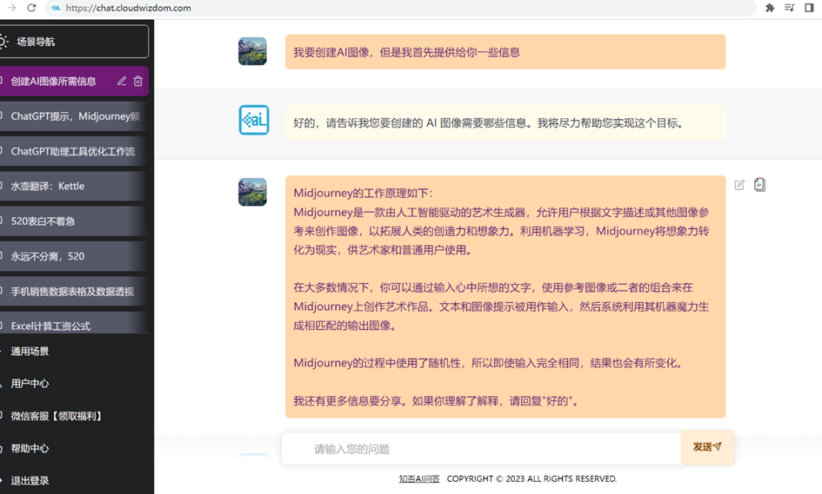Edit the Midjourney message using pencil icon

[x=739, y=185]
